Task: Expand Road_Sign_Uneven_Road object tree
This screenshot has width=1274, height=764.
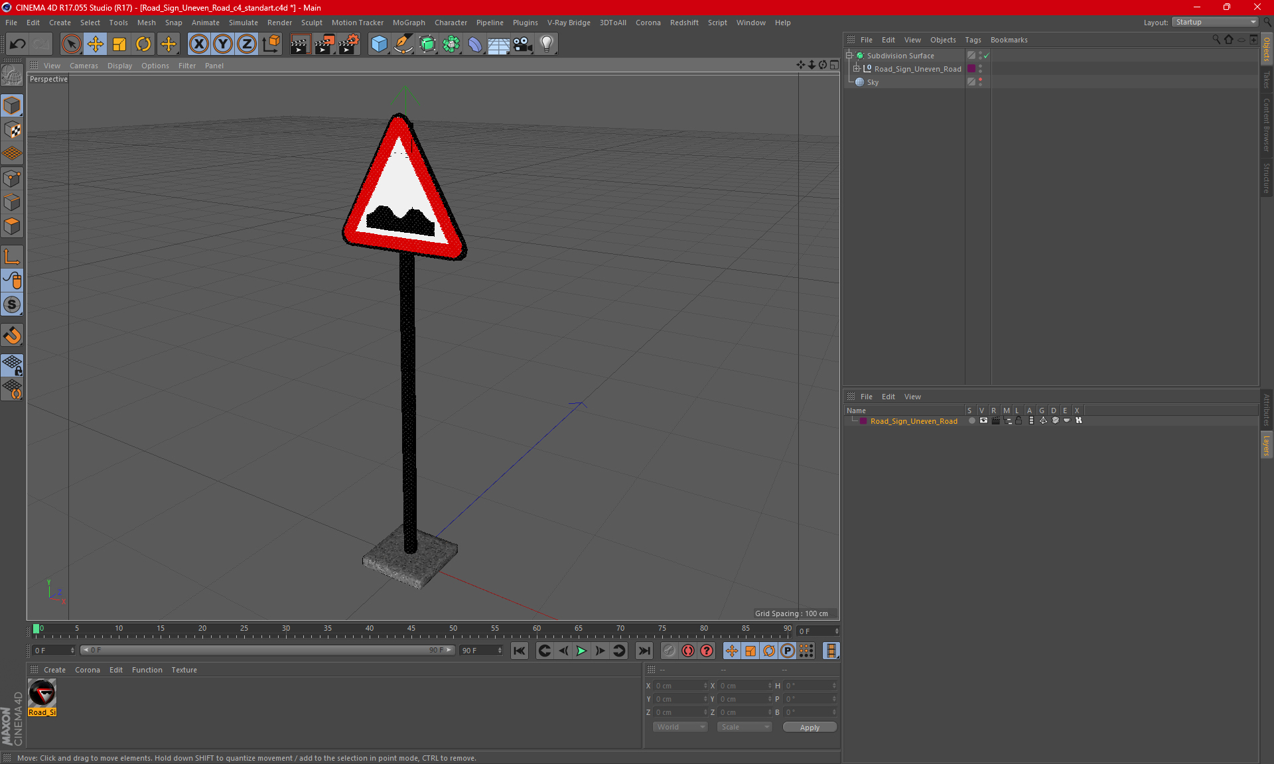Action: [857, 69]
